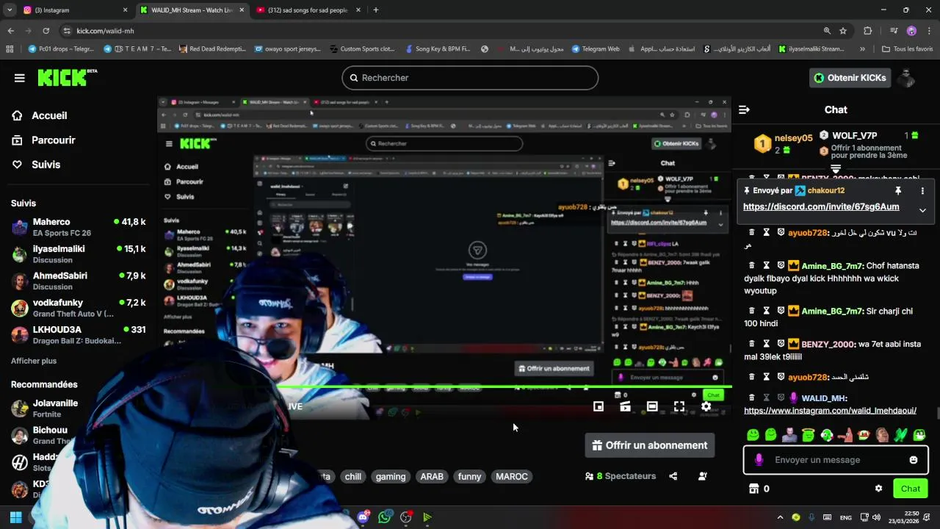Open Discord from the taskbar
Image resolution: width=940 pixels, height=529 pixels.
tap(364, 517)
